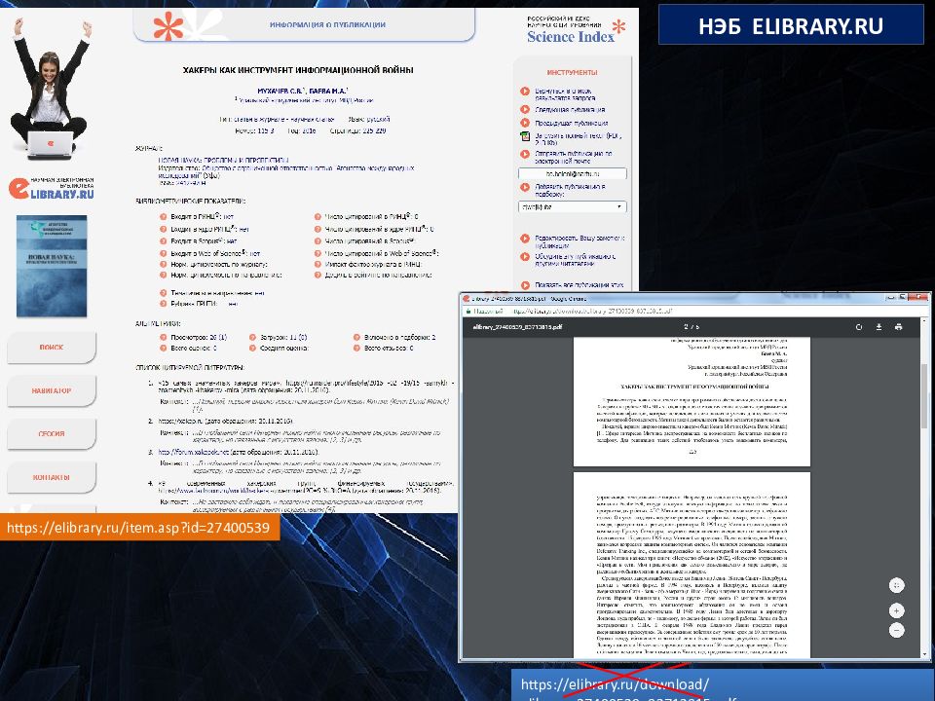Click the full-text PDF download icon
This screenshot has width=935, height=701.
pos(525,136)
